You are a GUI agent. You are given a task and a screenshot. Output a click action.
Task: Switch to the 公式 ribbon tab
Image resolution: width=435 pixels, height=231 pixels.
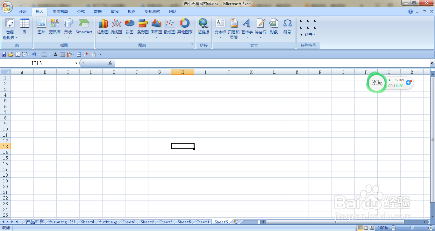pyautogui.click(x=81, y=11)
